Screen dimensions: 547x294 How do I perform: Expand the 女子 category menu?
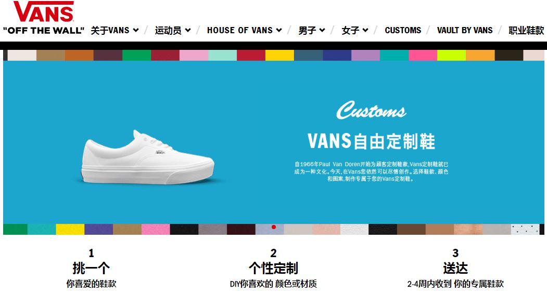[355, 30]
